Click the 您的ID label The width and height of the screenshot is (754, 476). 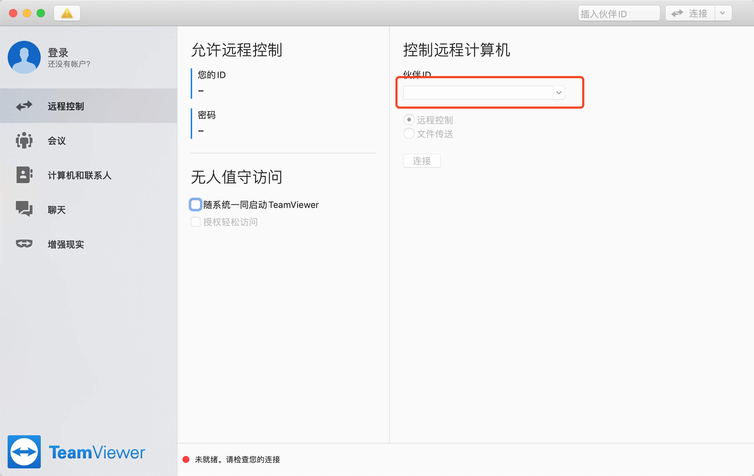[211, 75]
